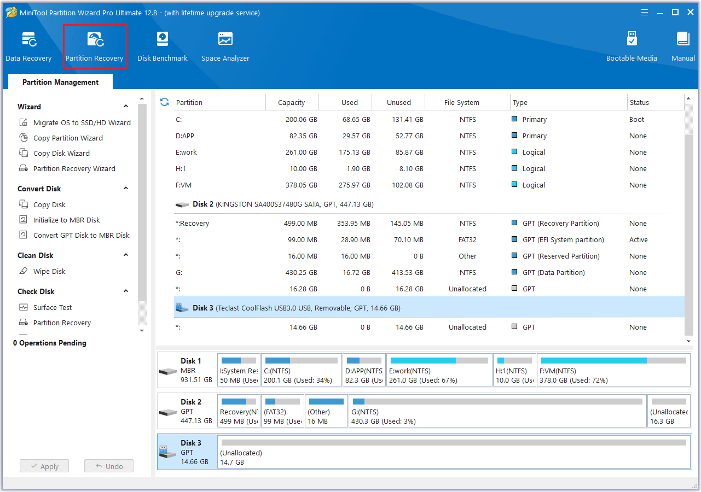Select F:VM(NTFS) block in disk map
This screenshot has height=492, width=701.
pos(613,370)
